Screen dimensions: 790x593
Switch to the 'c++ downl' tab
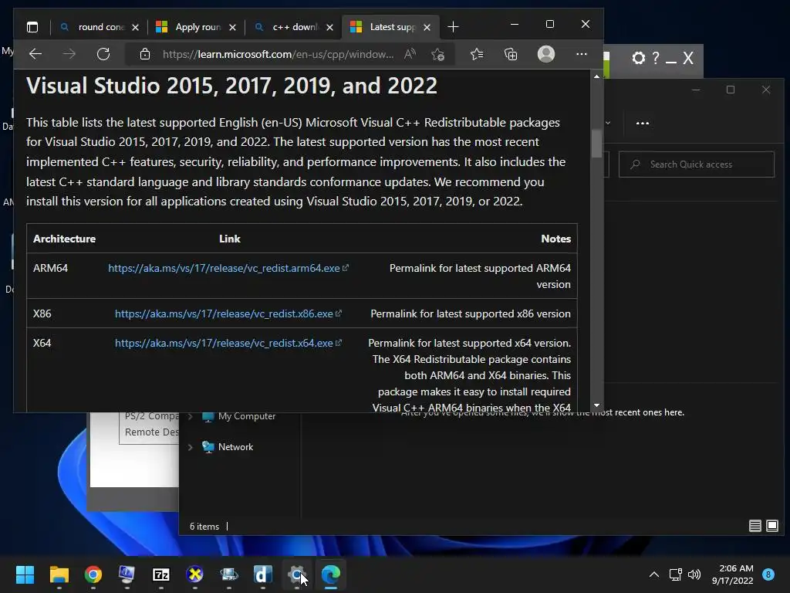pos(293,27)
